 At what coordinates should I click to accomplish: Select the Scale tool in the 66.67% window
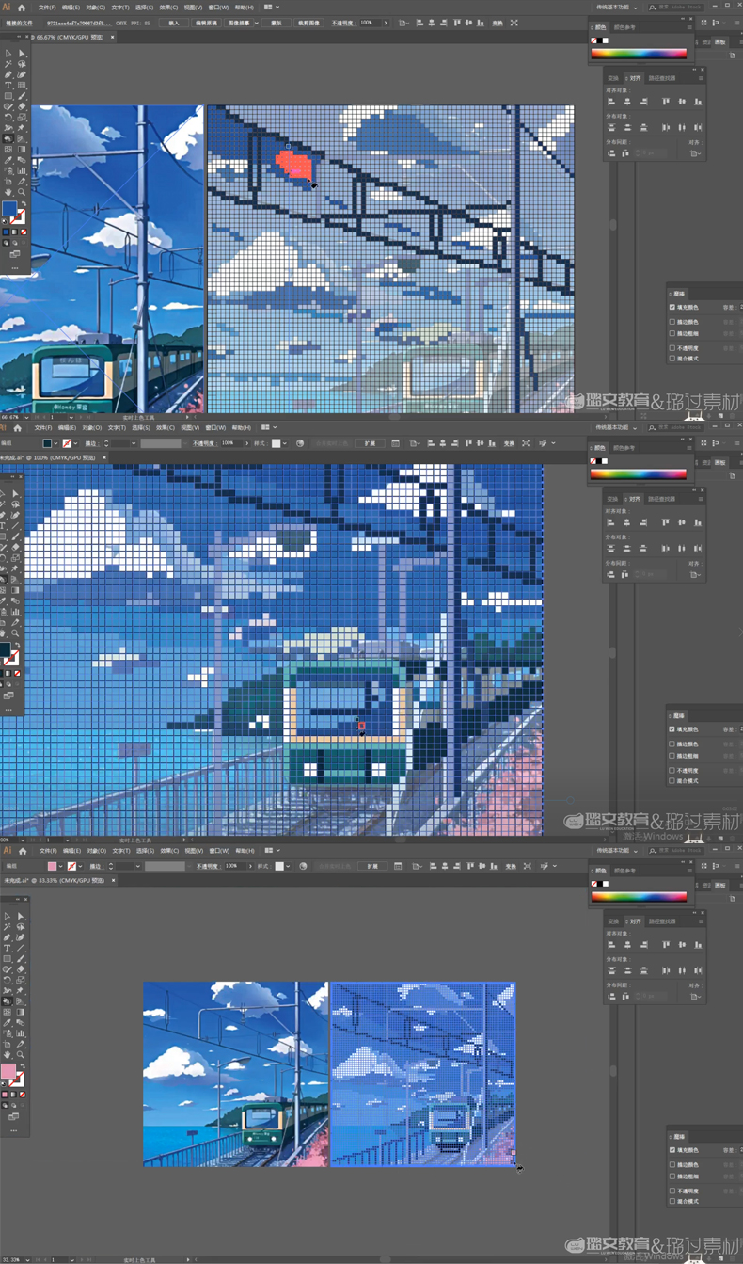pos(22,117)
